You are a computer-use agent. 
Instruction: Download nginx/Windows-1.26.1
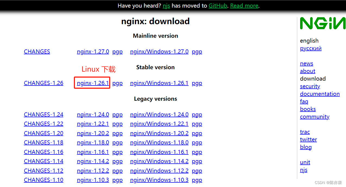[159, 83]
